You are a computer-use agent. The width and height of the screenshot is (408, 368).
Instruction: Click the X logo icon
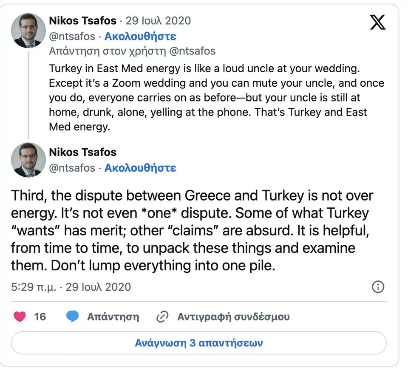tap(377, 22)
